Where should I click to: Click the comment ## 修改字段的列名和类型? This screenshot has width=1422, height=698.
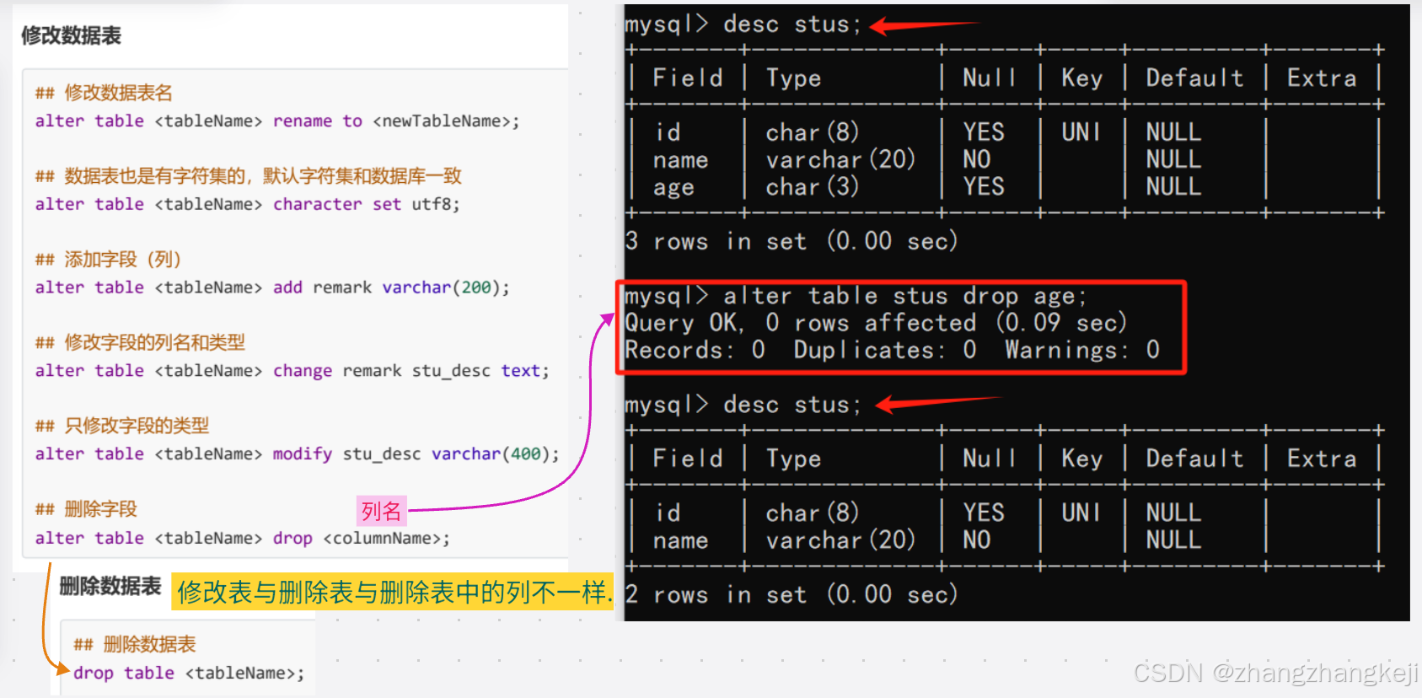[140, 343]
